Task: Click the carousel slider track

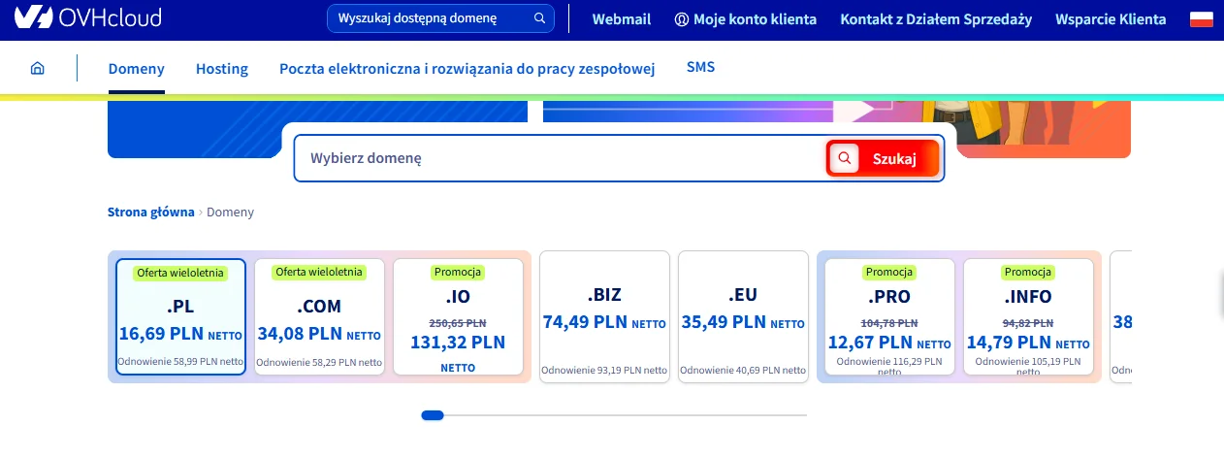Action: click(x=614, y=415)
